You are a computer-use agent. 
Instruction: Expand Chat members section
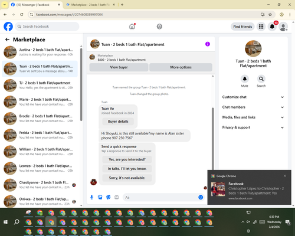pyautogui.click(x=253, y=107)
